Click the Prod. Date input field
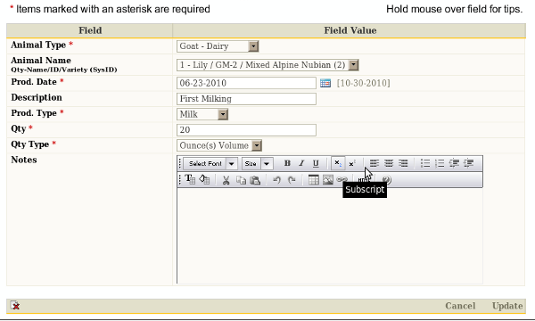 tap(246, 83)
